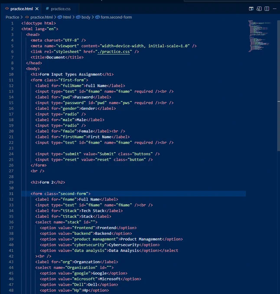
Task: Click the Product Management option line
Action: point(111,239)
